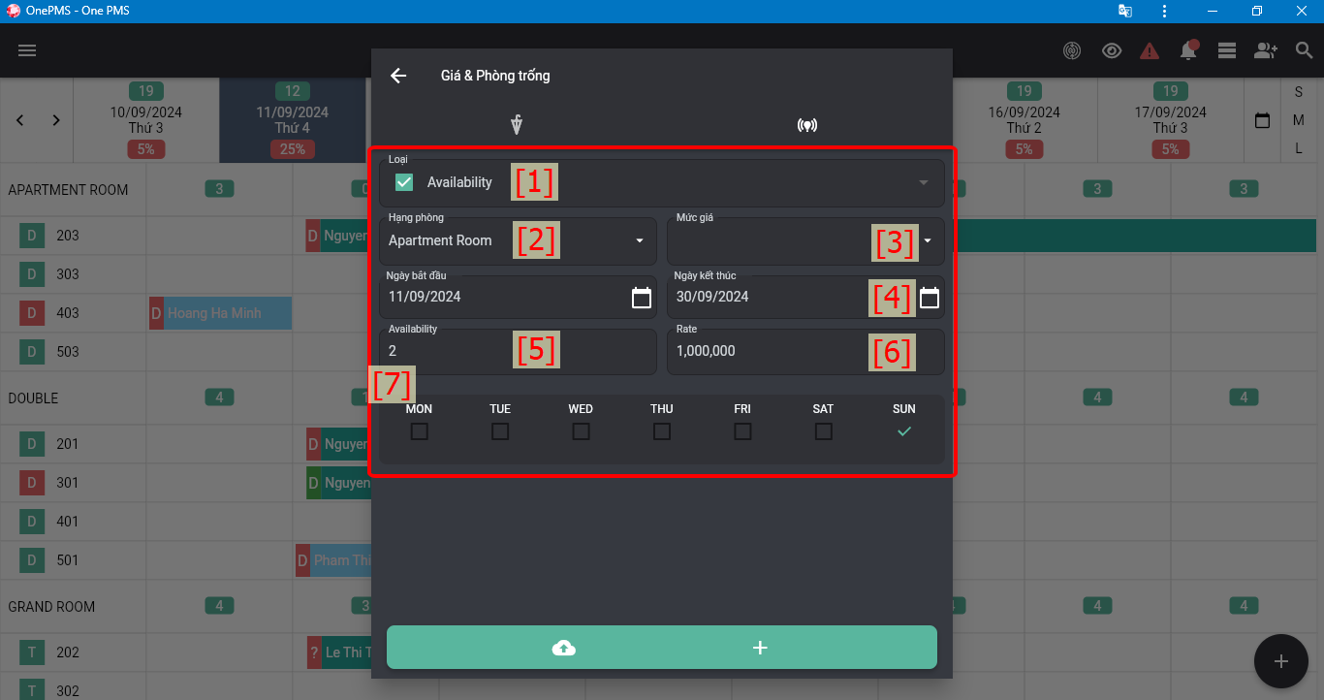The width and height of the screenshot is (1324, 700).
Task: Click the plus add button in dialog
Action: tap(760, 648)
